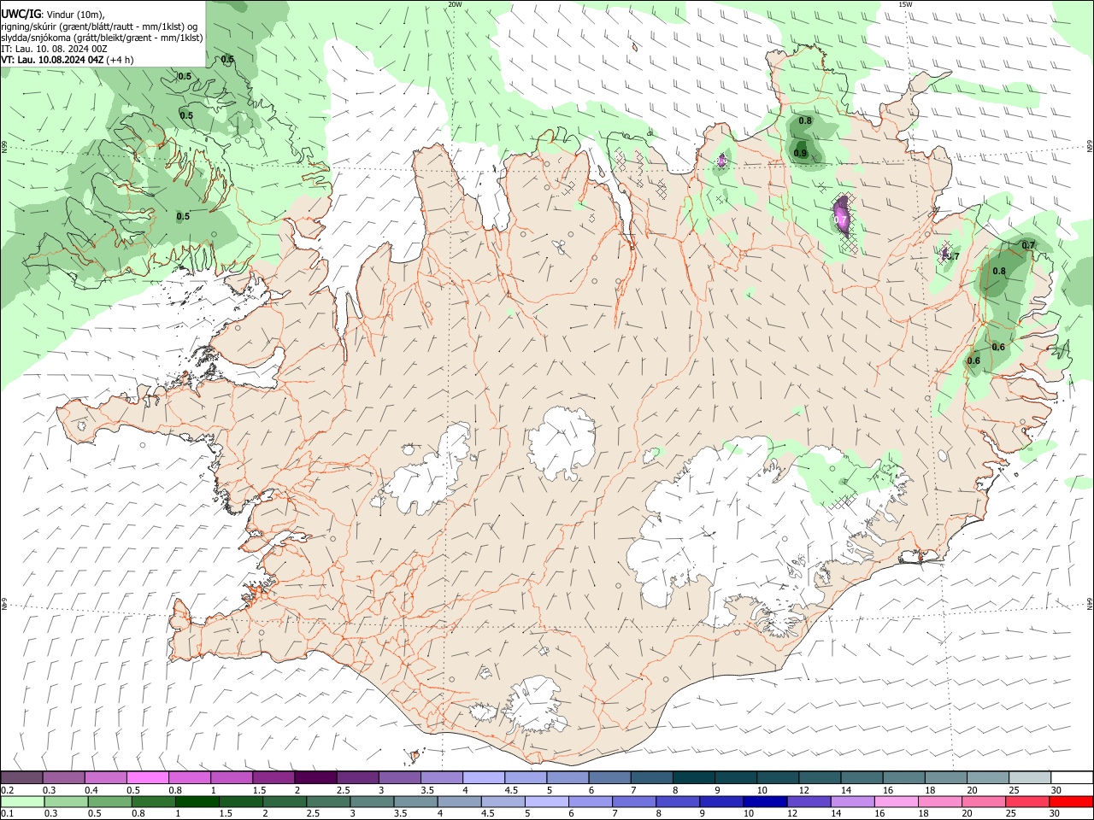Click the '1.5' label in the snow legend row
This screenshot has height=820, width=1094.
(259, 790)
